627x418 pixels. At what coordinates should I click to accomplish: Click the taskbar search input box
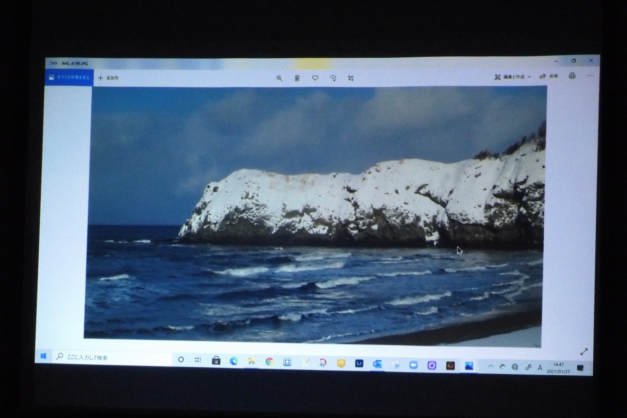tap(113, 358)
